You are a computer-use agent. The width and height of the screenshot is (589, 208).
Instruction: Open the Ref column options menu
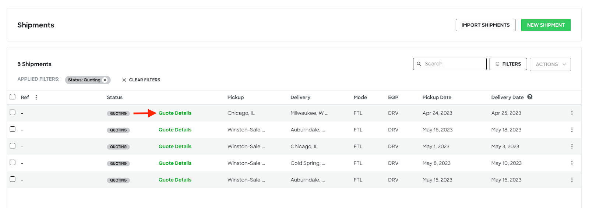(x=36, y=98)
